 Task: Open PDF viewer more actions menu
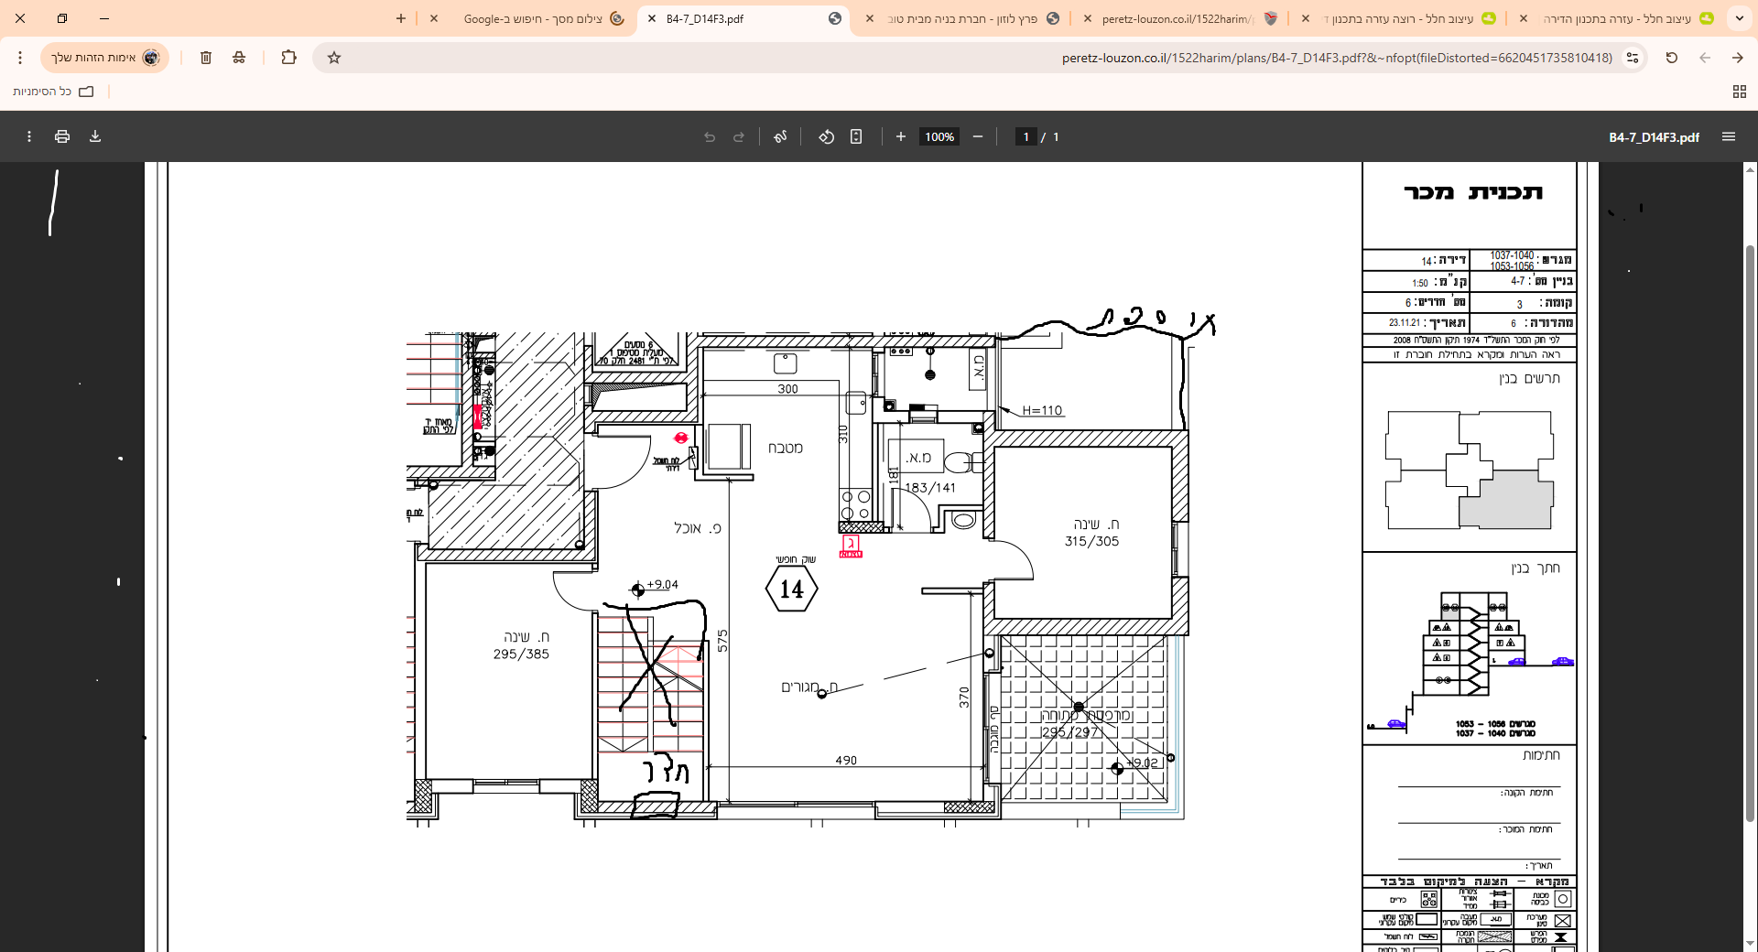29,136
